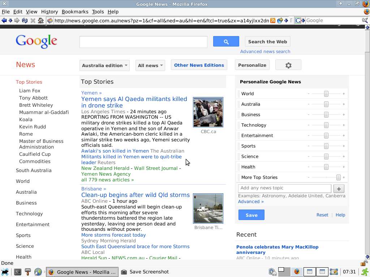Open the settings gear button

coord(288,65)
